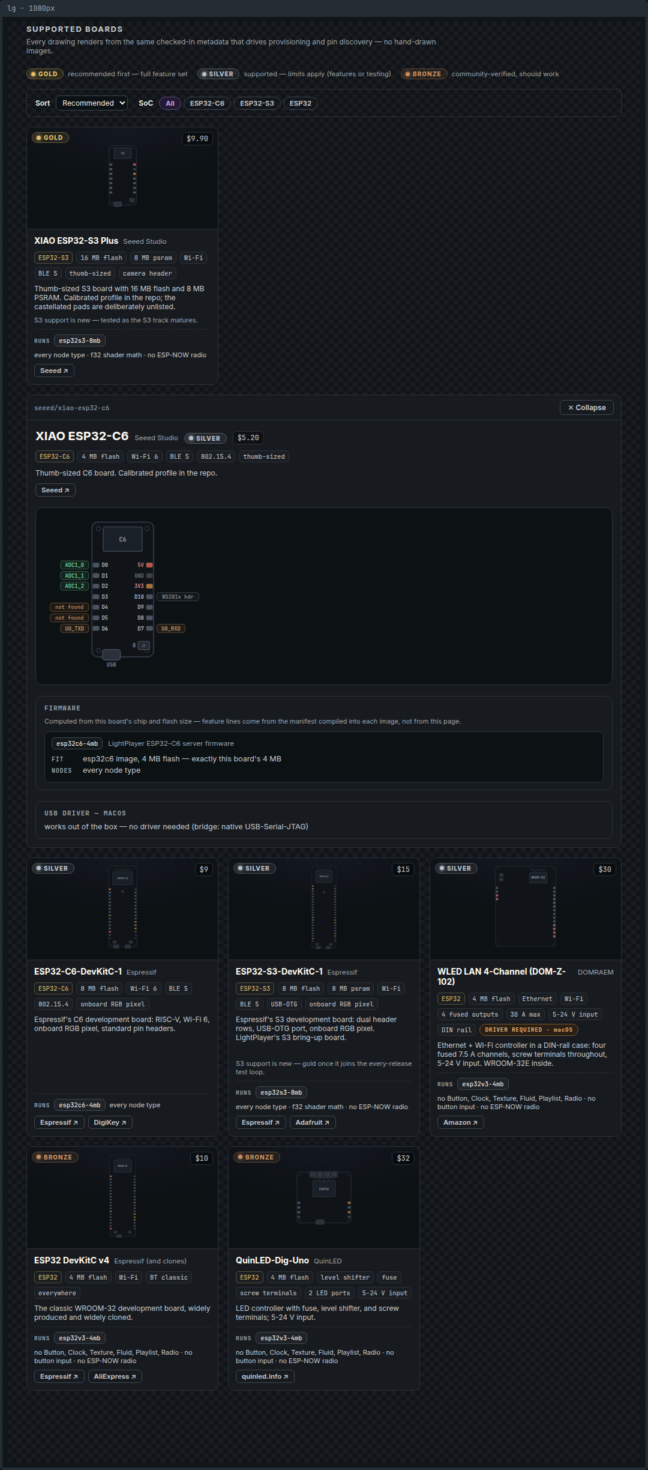Click the $30 price tag on WLED card
The height and width of the screenshot is (1470, 648).
(x=605, y=870)
